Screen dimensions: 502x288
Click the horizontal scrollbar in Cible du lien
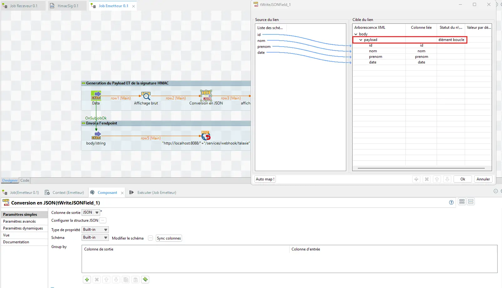click(421, 168)
